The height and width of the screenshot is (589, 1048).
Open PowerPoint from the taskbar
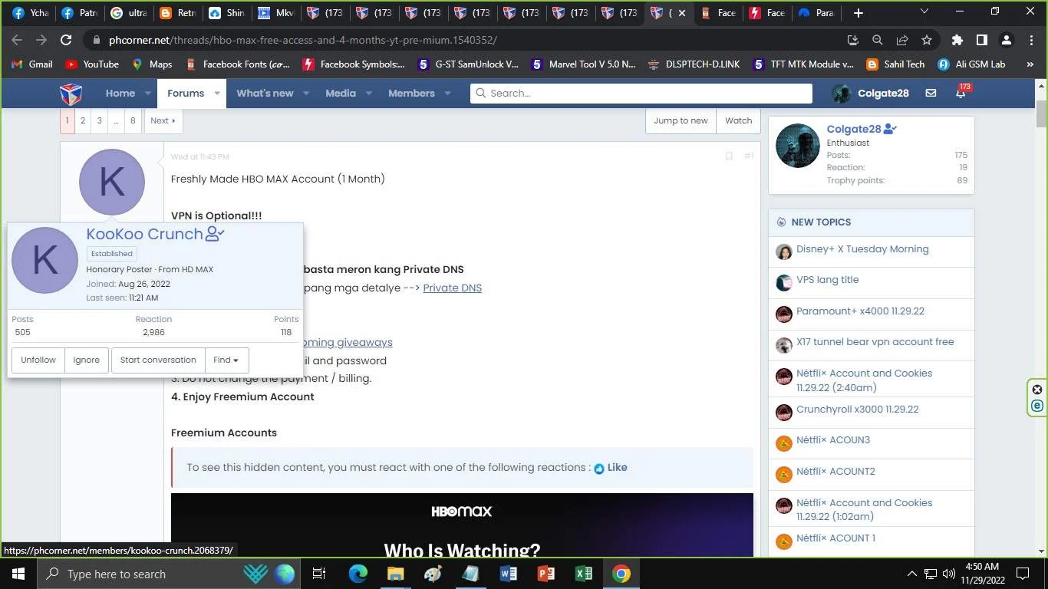pos(545,574)
